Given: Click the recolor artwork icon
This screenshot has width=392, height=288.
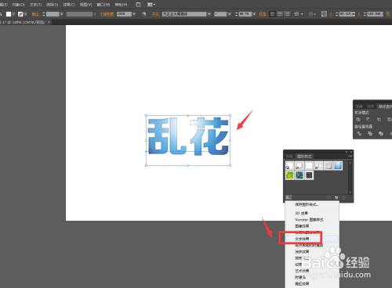Looking at the screenshot, I should [143, 14].
